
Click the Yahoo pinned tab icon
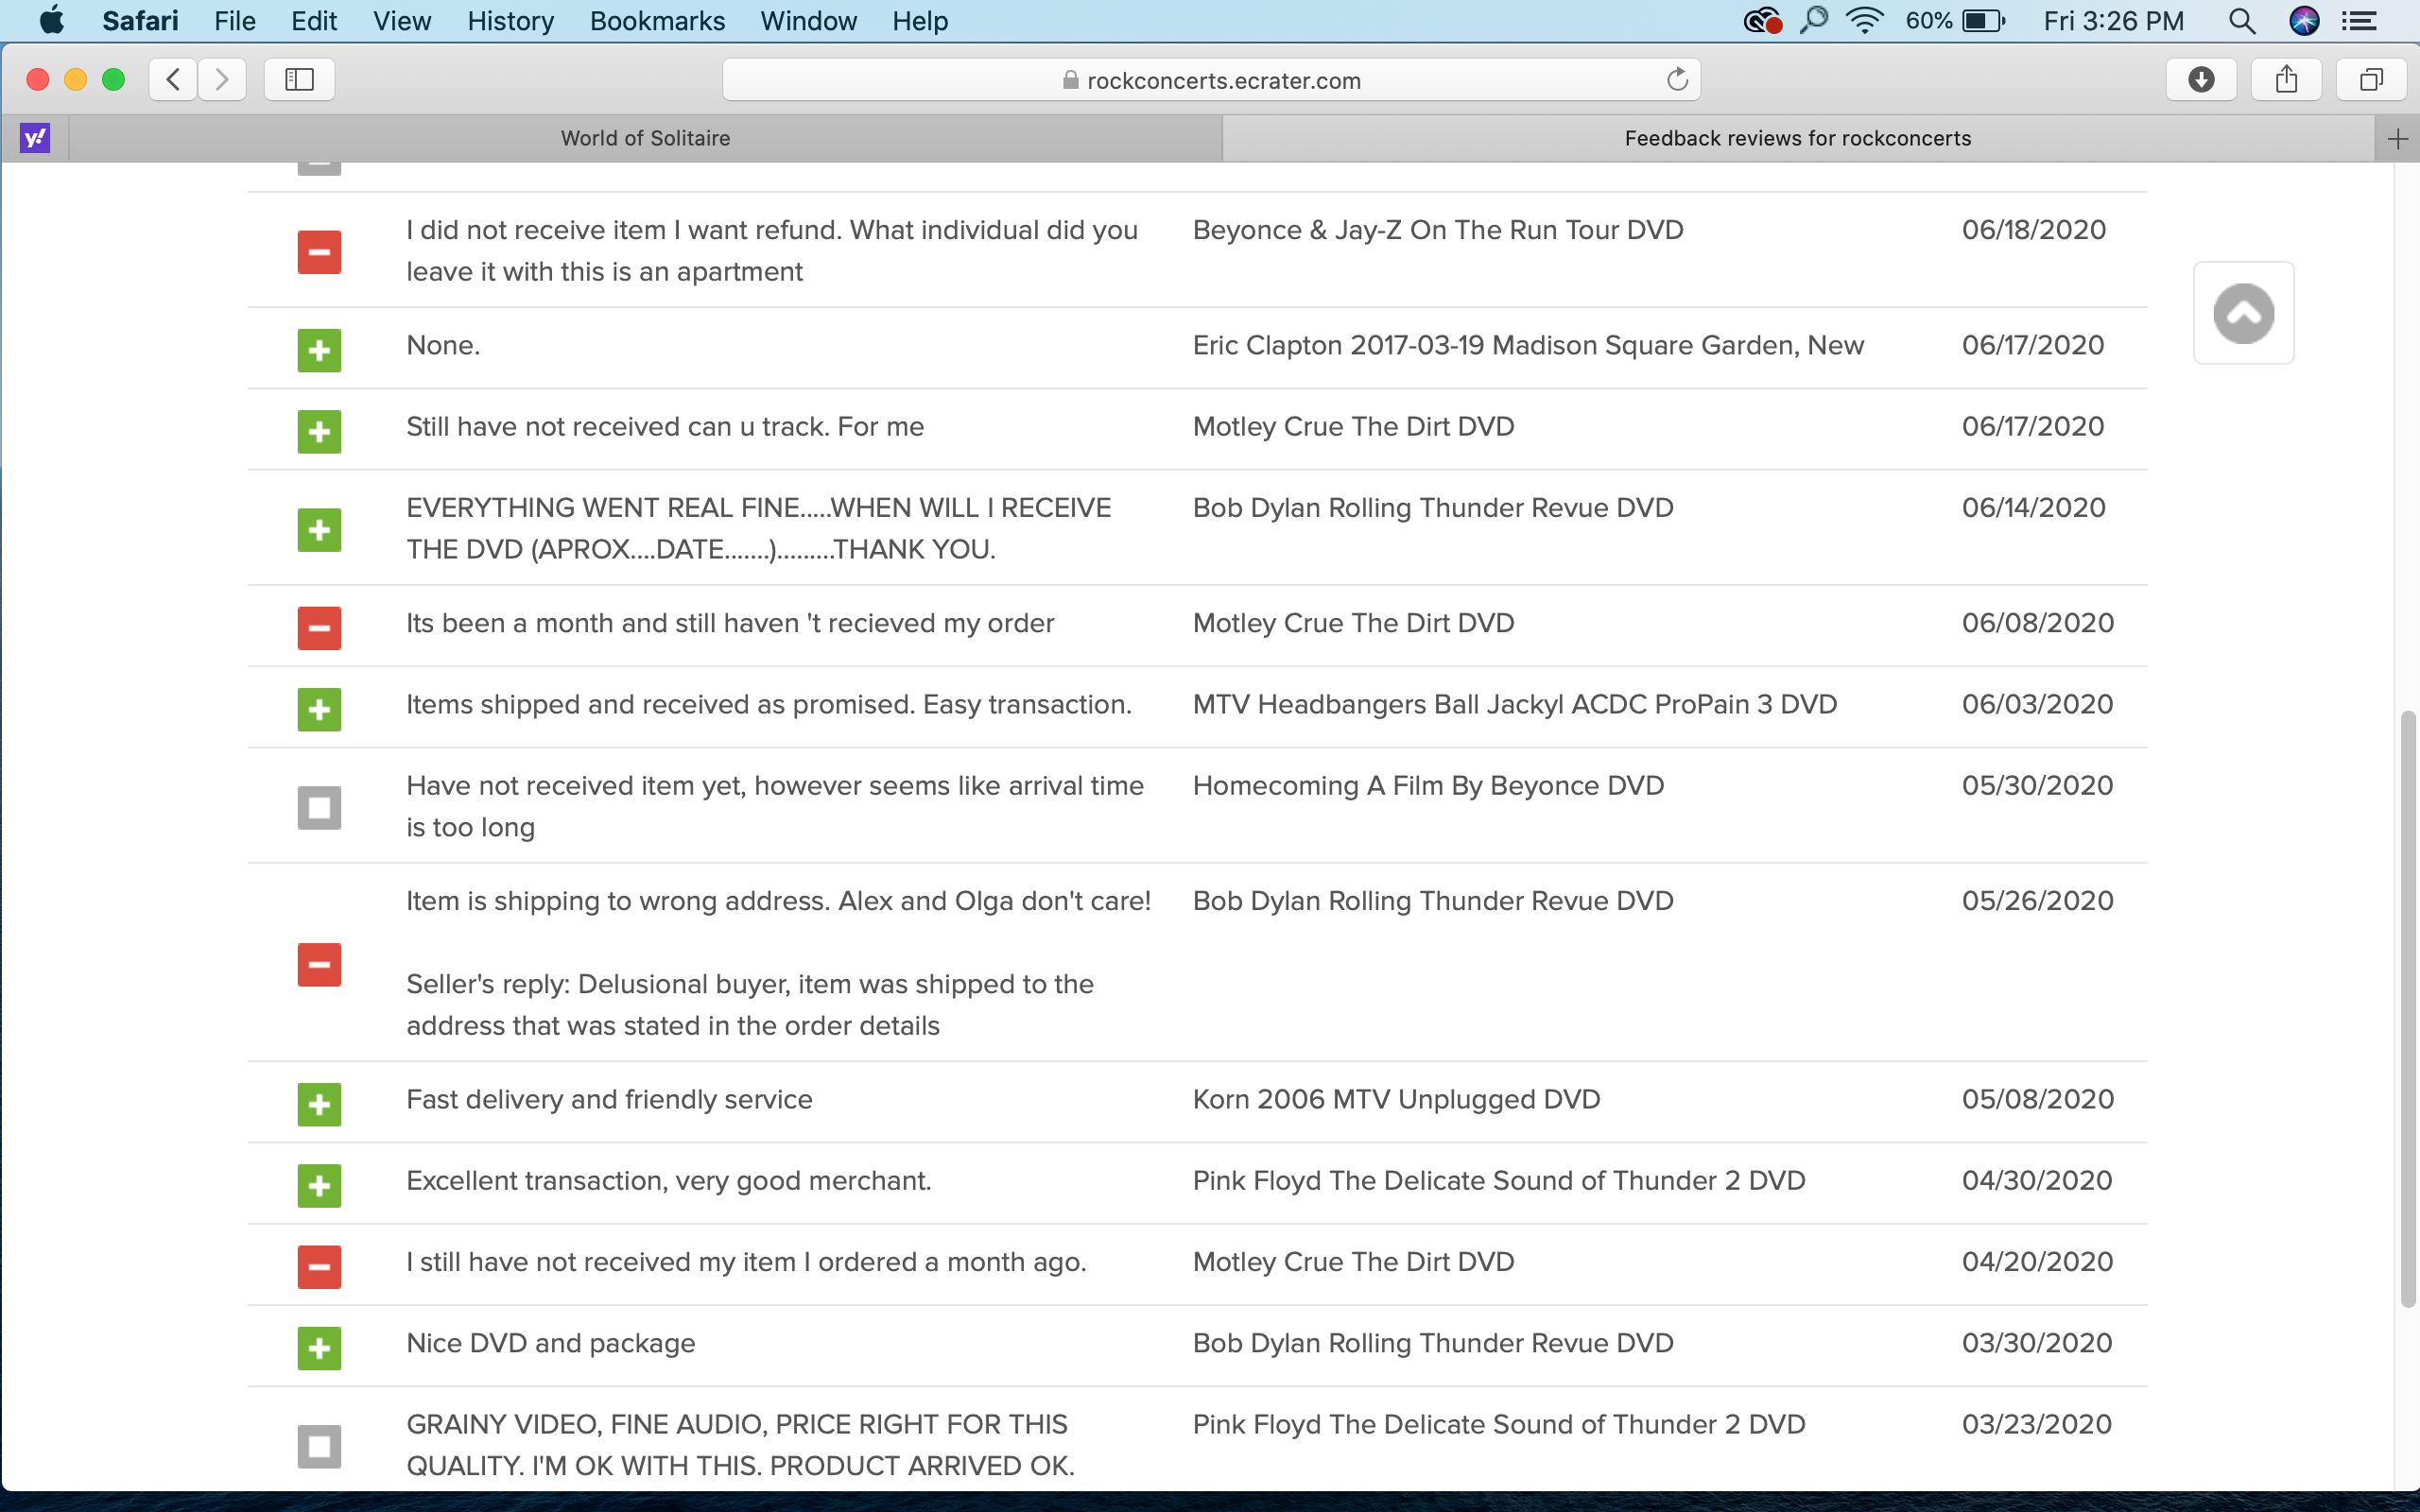pos(35,138)
